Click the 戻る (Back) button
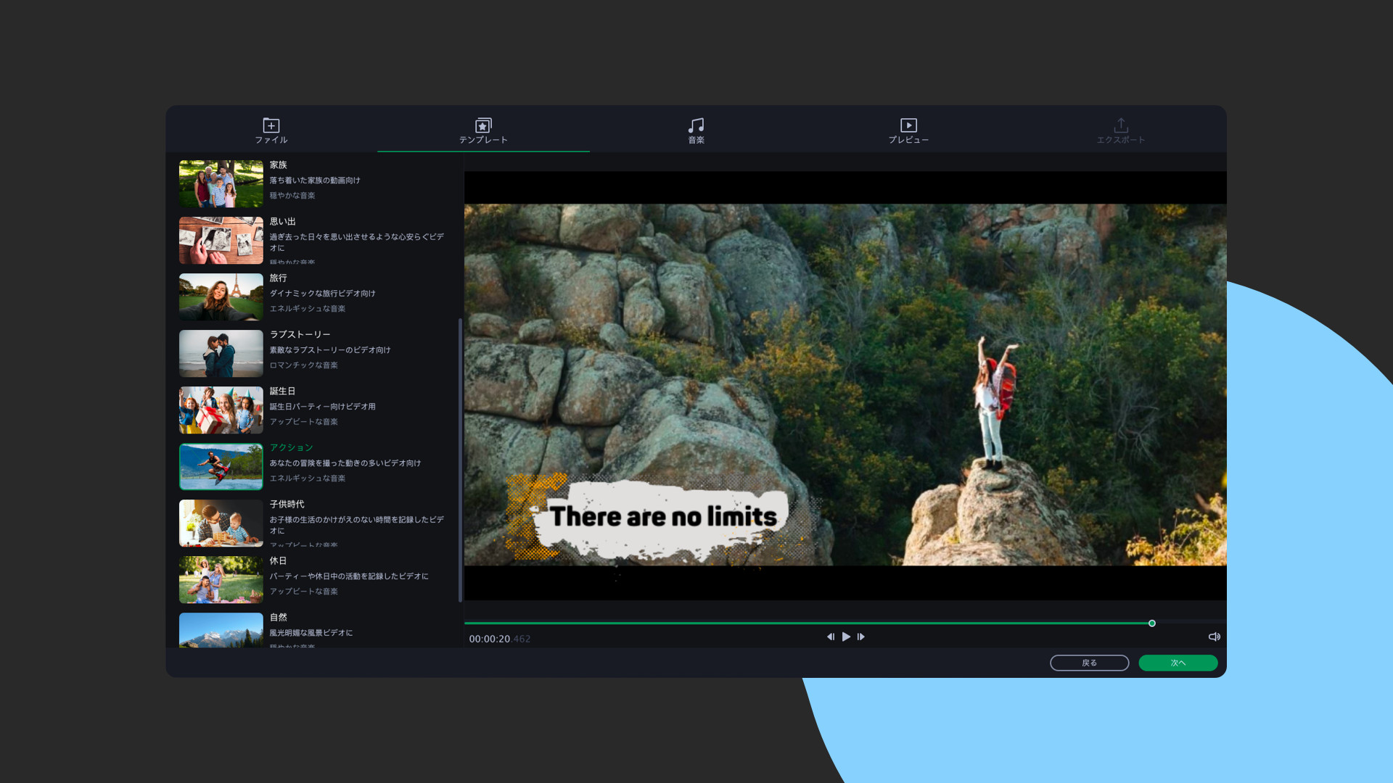The image size is (1393, 783). coord(1089,663)
